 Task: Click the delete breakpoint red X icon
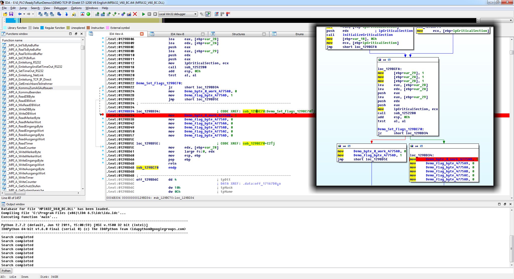(228, 14)
